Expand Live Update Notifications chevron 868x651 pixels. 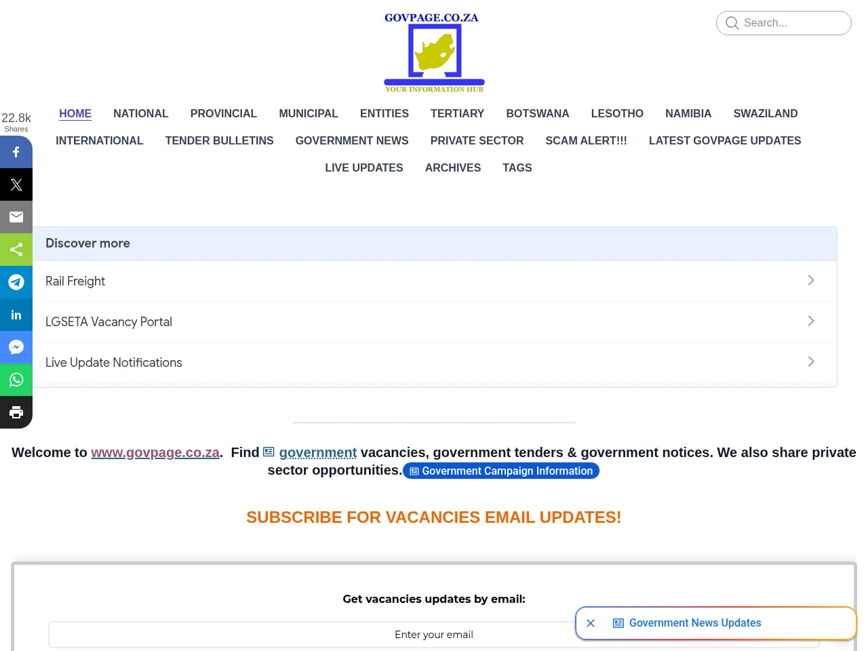click(x=811, y=361)
